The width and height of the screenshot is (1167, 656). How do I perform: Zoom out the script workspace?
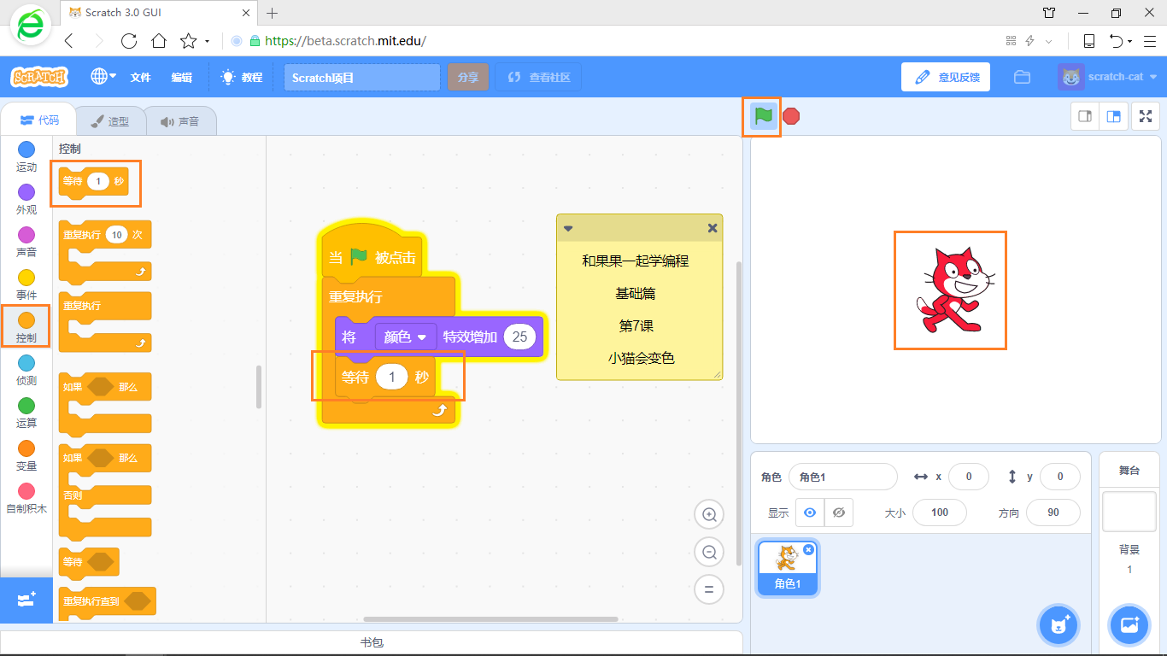click(708, 553)
